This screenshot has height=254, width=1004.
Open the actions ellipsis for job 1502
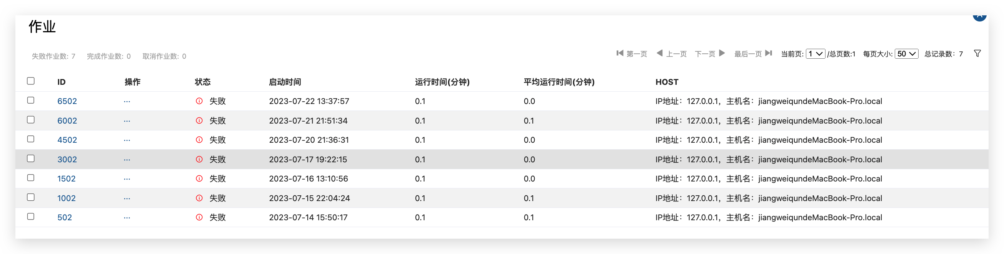click(127, 179)
